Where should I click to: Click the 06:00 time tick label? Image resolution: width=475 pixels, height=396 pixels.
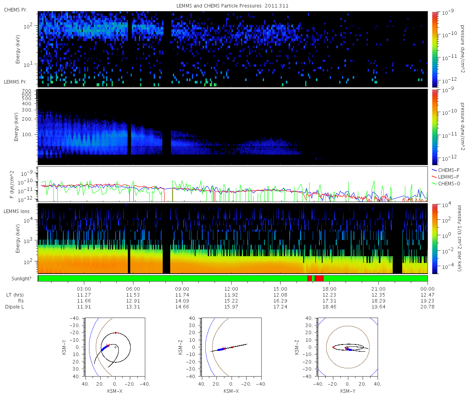133,289
